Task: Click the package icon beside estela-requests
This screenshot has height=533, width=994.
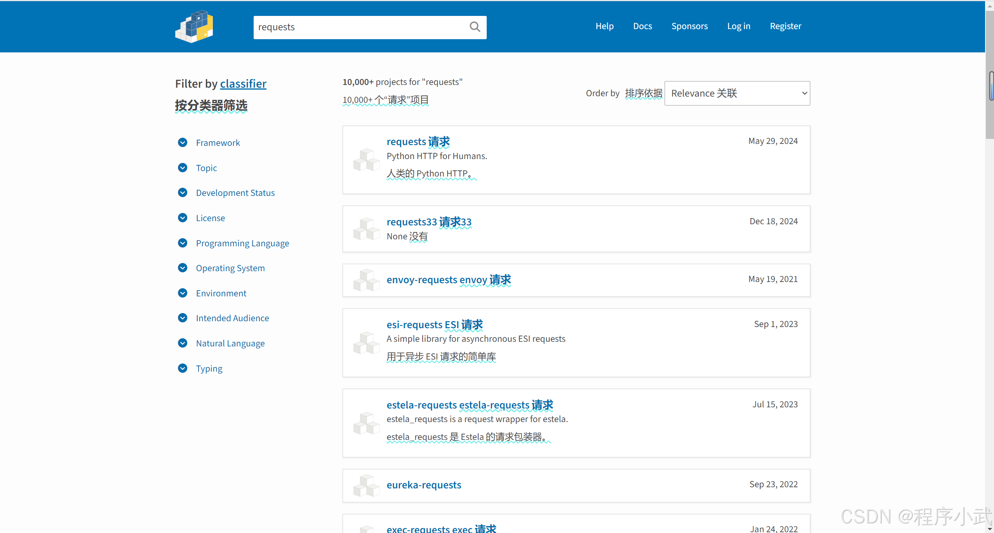Action: point(366,423)
